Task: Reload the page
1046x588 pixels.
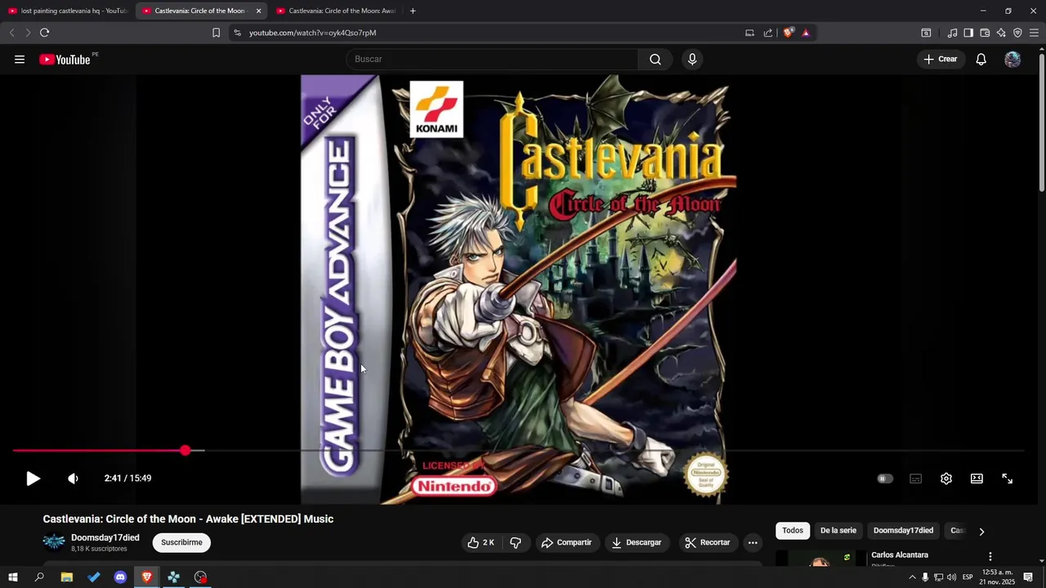Action: [44, 33]
